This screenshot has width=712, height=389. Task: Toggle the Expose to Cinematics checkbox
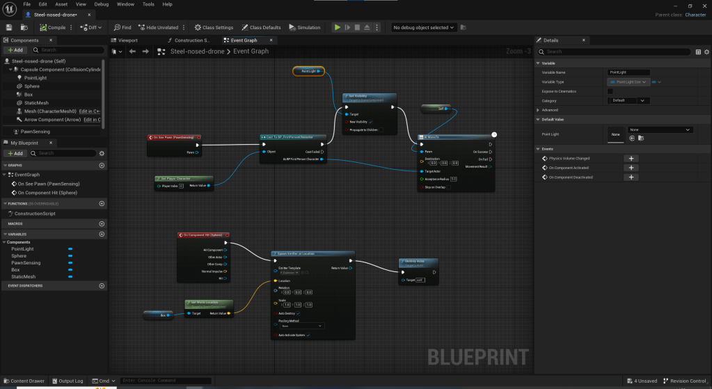tap(610, 91)
